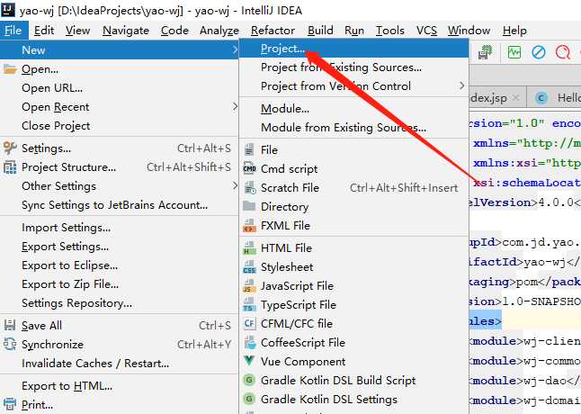Click the Project Structure icon
Screen dimensions: 581x414
[10, 167]
